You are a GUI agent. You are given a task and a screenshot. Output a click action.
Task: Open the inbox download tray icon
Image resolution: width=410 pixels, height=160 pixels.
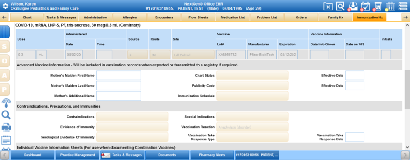(x=353, y=6)
